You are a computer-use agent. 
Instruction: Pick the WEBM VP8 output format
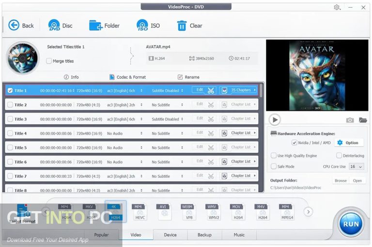click(188, 212)
